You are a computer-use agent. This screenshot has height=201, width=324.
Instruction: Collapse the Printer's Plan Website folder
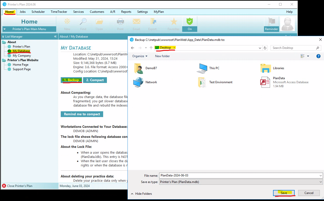[4, 60]
